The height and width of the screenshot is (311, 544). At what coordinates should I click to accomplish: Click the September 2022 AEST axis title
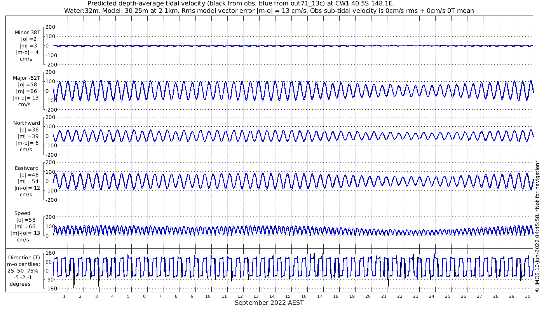pos(269,303)
